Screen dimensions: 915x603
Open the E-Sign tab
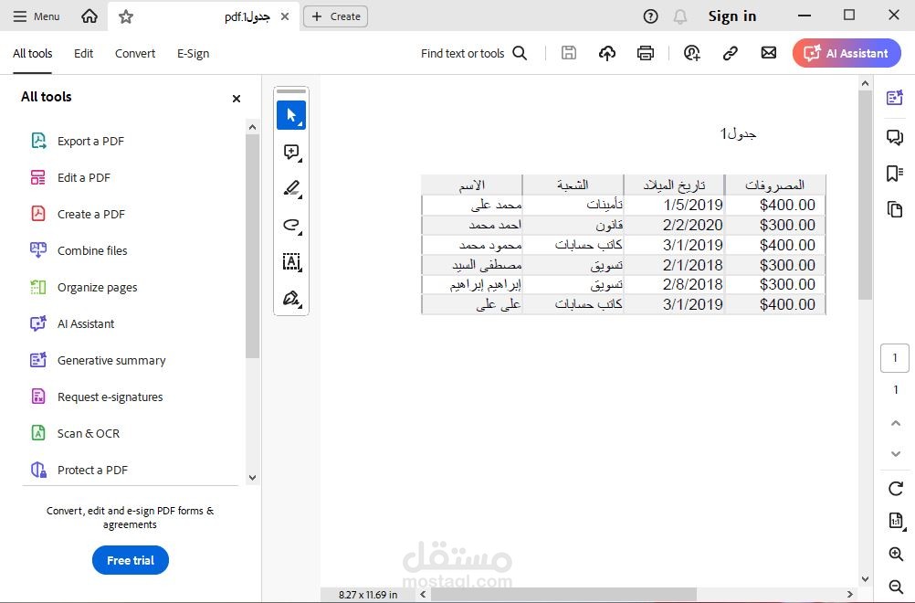194,53
